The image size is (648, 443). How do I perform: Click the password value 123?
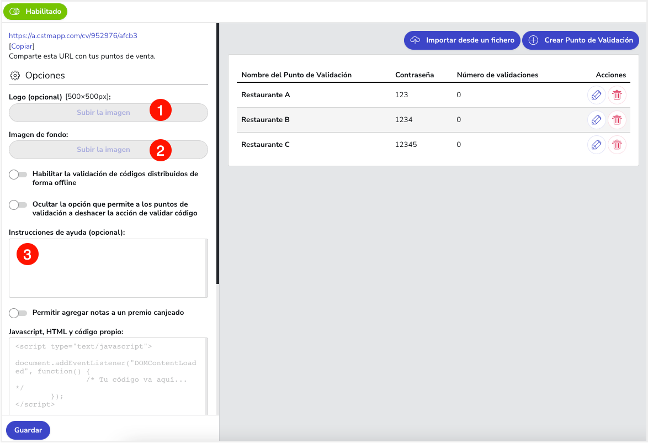[x=401, y=94]
